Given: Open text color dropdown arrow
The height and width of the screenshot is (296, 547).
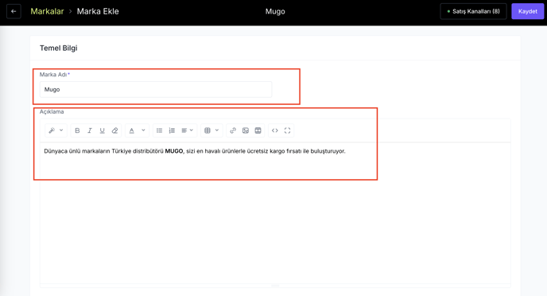Looking at the screenshot, I should tap(143, 130).
